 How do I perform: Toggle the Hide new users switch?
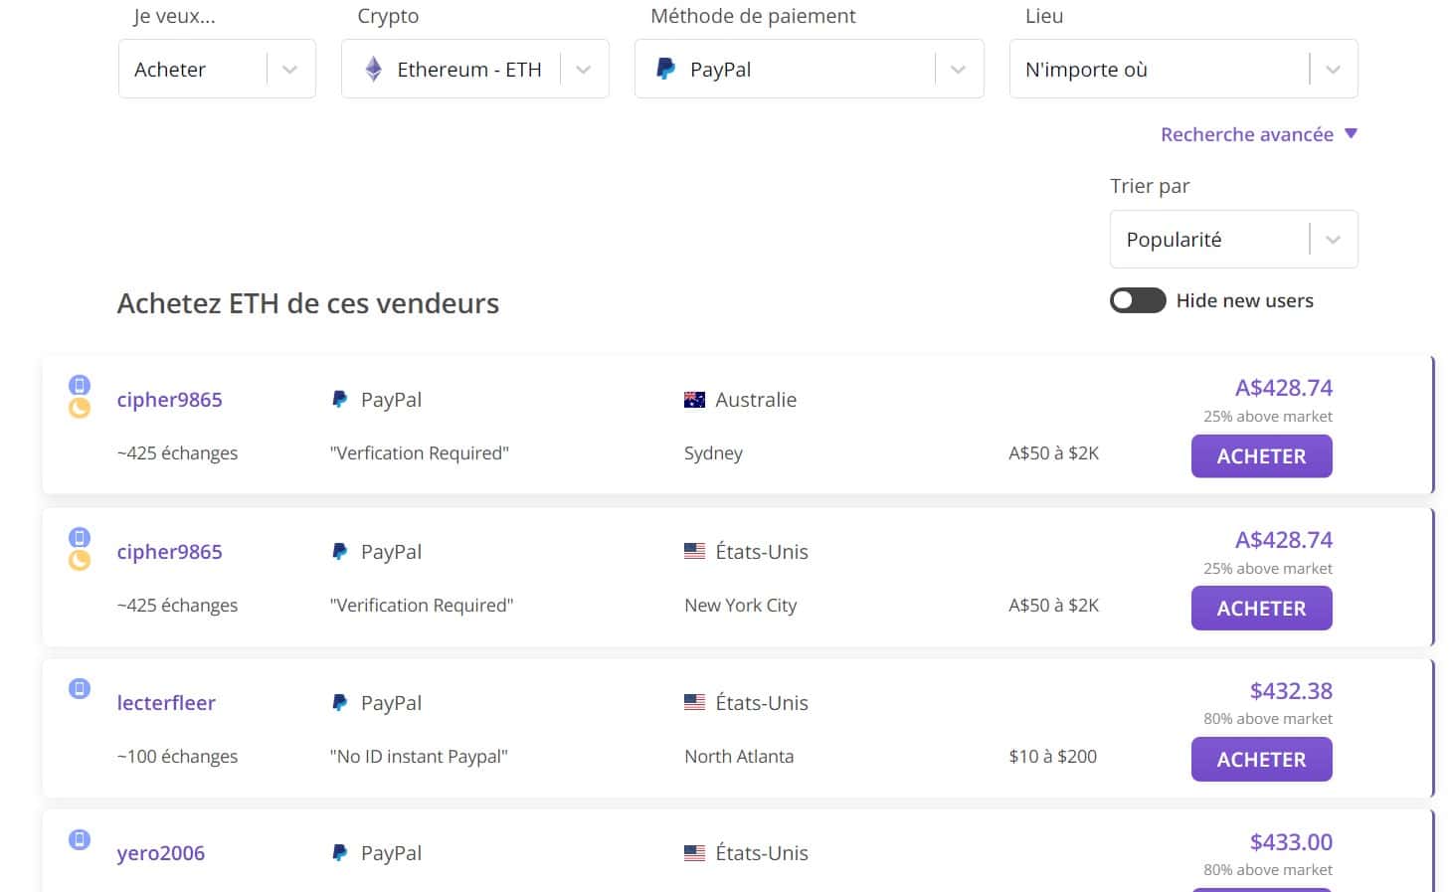(x=1137, y=300)
